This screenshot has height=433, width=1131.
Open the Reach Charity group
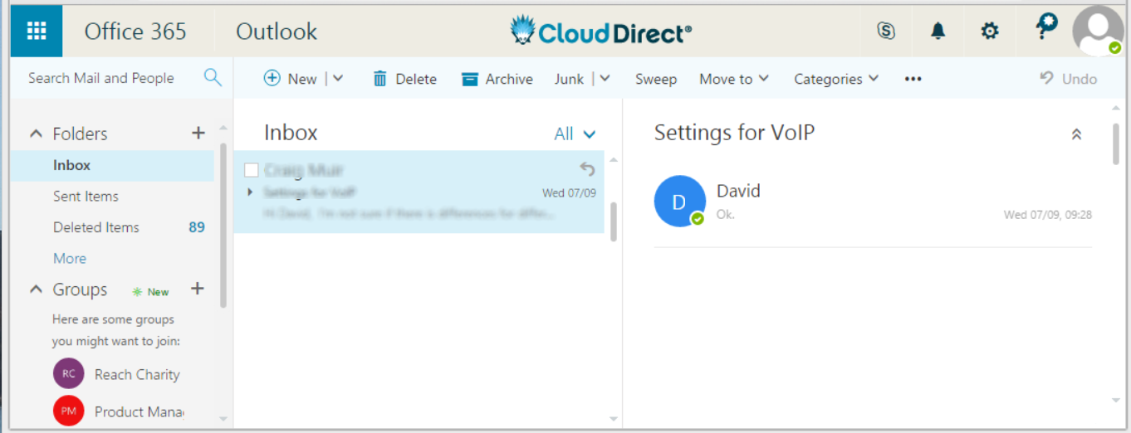coord(137,374)
